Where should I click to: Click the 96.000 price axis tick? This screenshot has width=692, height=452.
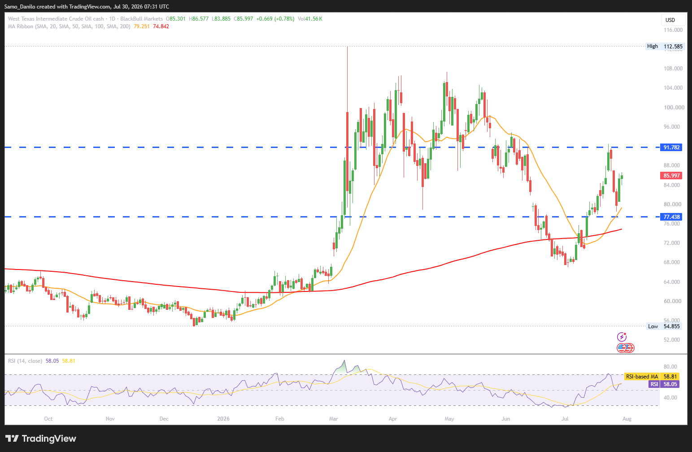click(x=672, y=127)
